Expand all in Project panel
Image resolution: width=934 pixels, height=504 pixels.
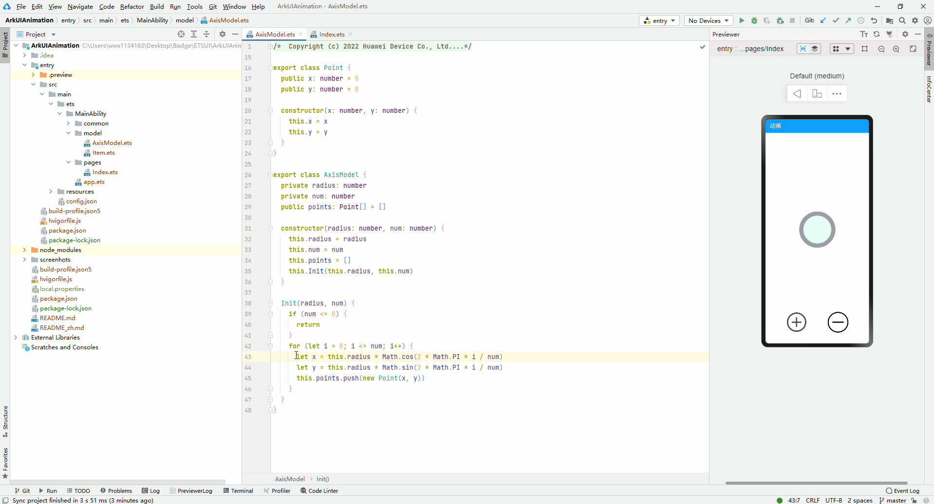click(x=194, y=34)
